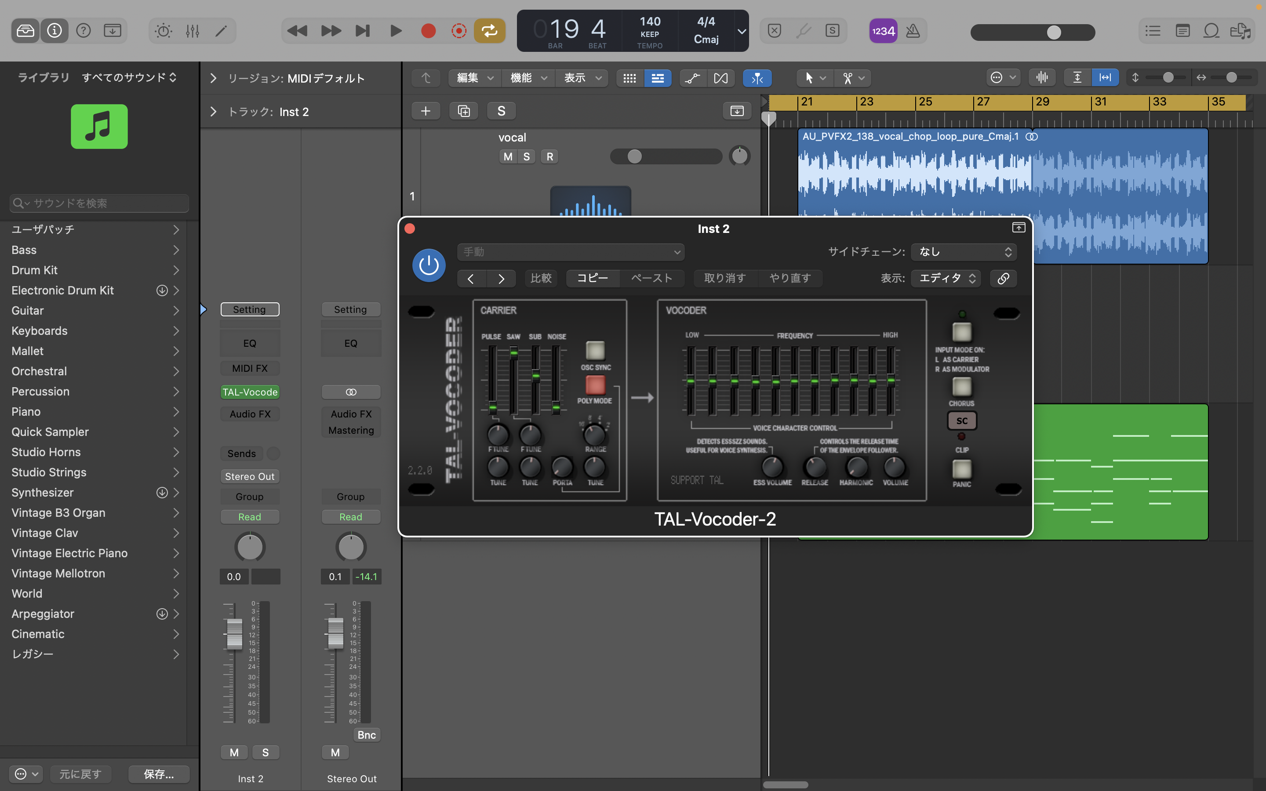Click the Bnc bounce button

click(x=366, y=735)
